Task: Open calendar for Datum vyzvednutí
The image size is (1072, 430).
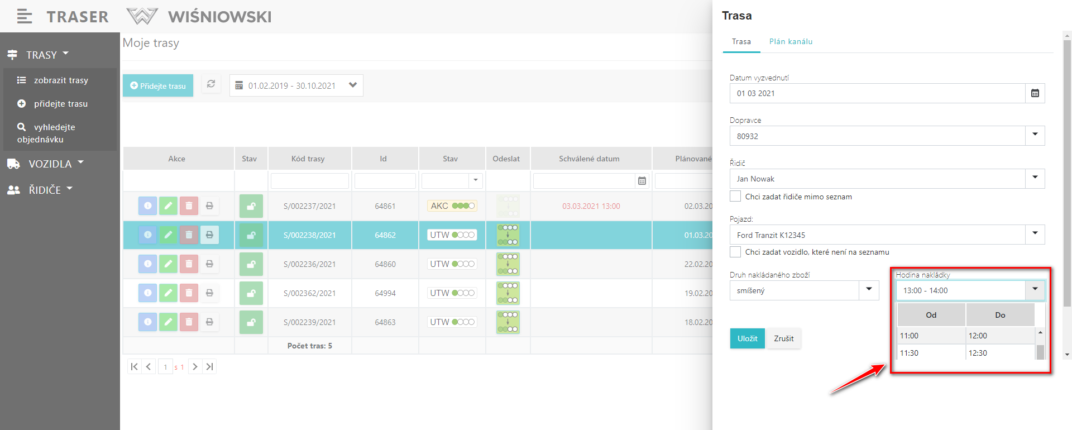Action: (x=1035, y=93)
